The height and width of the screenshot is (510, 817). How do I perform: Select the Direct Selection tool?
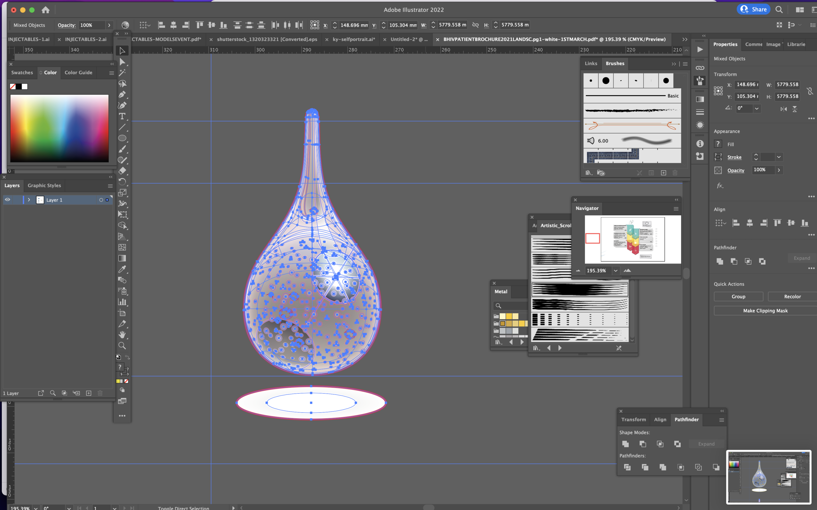tap(122, 62)
